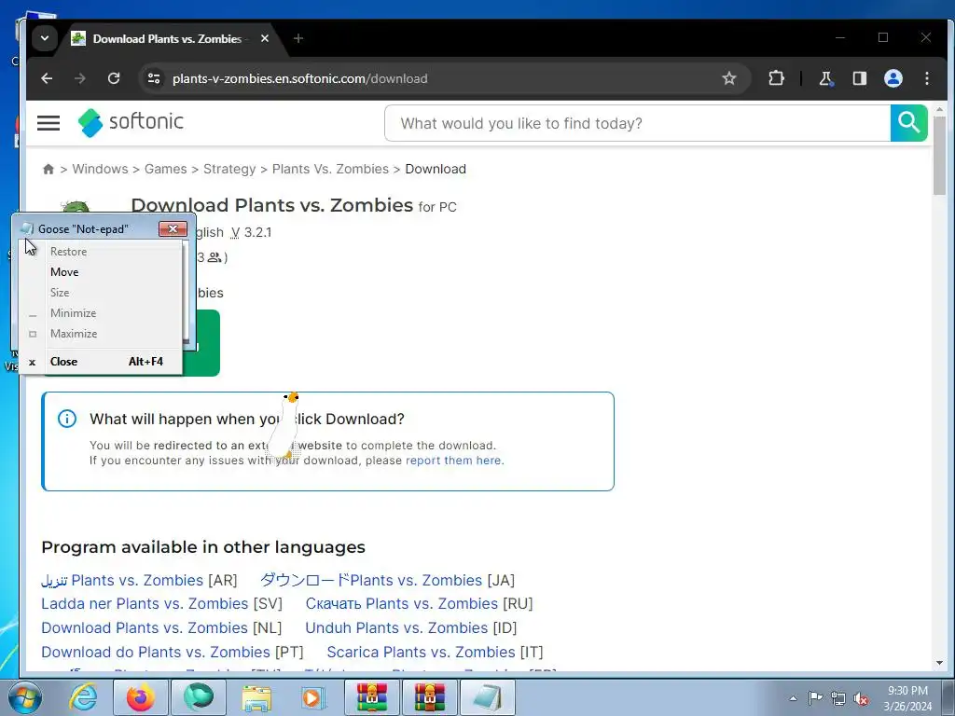This screenshot has height=716, width=955.
Task: Focus the Softonic search field
Action: click(638, 123)
